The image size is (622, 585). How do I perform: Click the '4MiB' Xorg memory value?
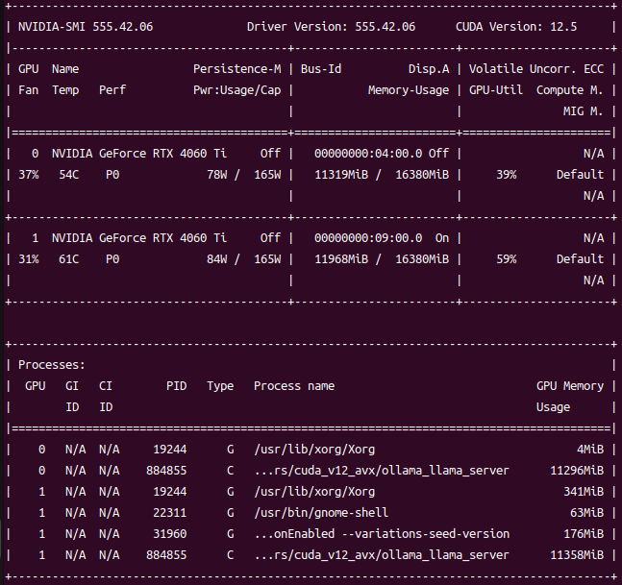[x=590, y=450]
